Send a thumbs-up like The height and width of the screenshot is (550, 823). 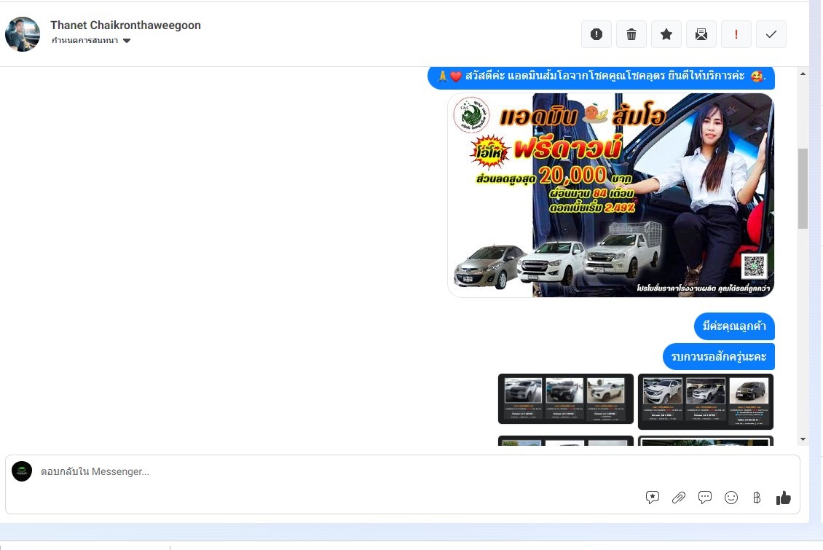pos(784,498)
